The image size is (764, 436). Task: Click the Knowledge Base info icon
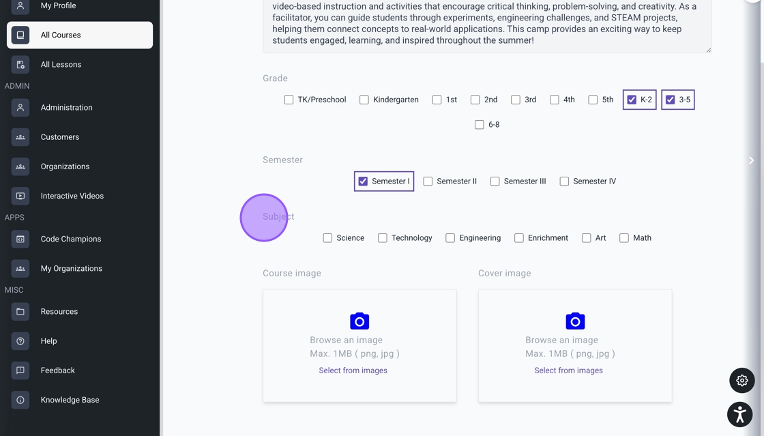pyautogui.click(x=20, y=400)
